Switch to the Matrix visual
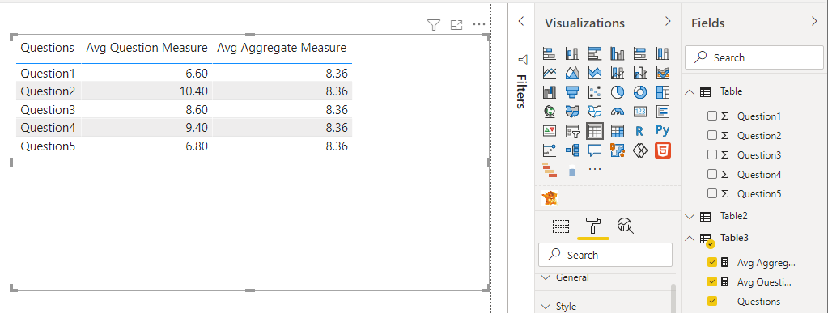 (x=618, y=131)
